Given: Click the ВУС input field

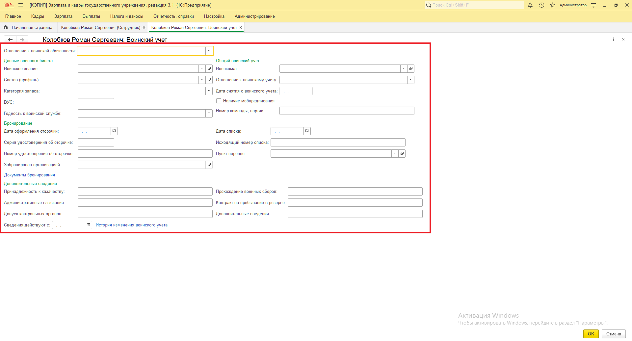Looking at the screenshot, I should 96,102.
